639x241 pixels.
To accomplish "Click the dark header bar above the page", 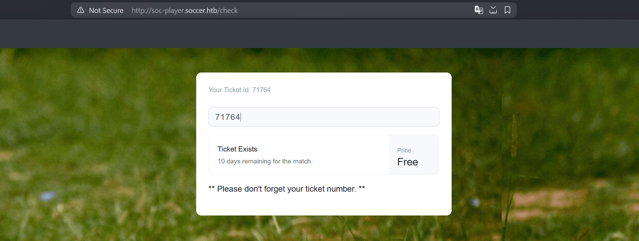I will [319, 34].
